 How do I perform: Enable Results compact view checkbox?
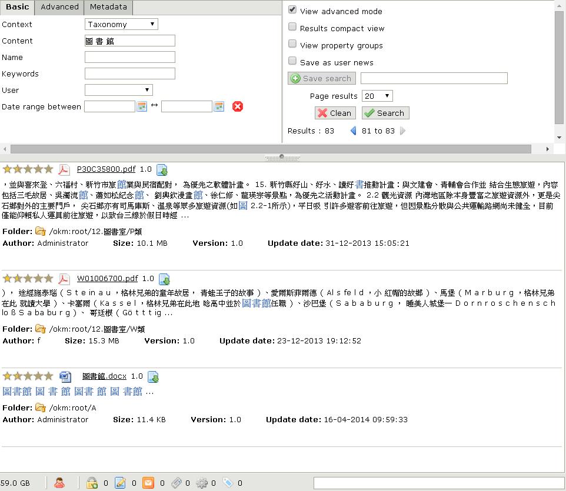pyautogui.click(x=292, y=28)
